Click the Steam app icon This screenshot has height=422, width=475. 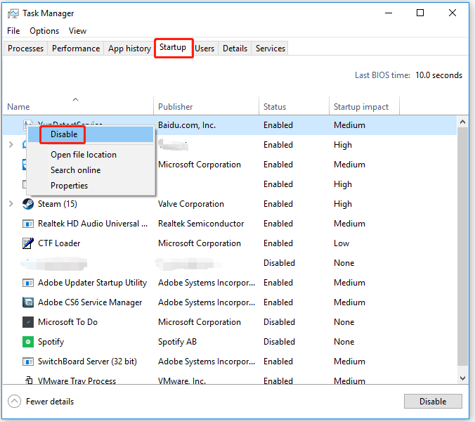point(28,204)
